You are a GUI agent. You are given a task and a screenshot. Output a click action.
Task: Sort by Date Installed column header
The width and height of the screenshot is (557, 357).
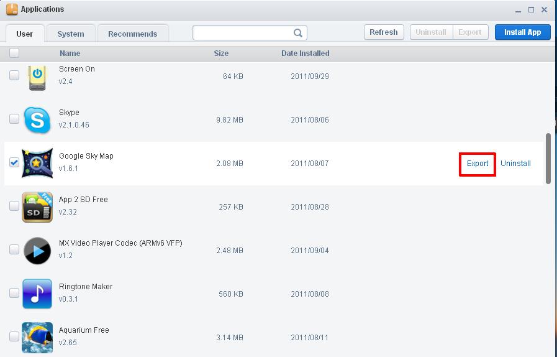tap(305, 53)
